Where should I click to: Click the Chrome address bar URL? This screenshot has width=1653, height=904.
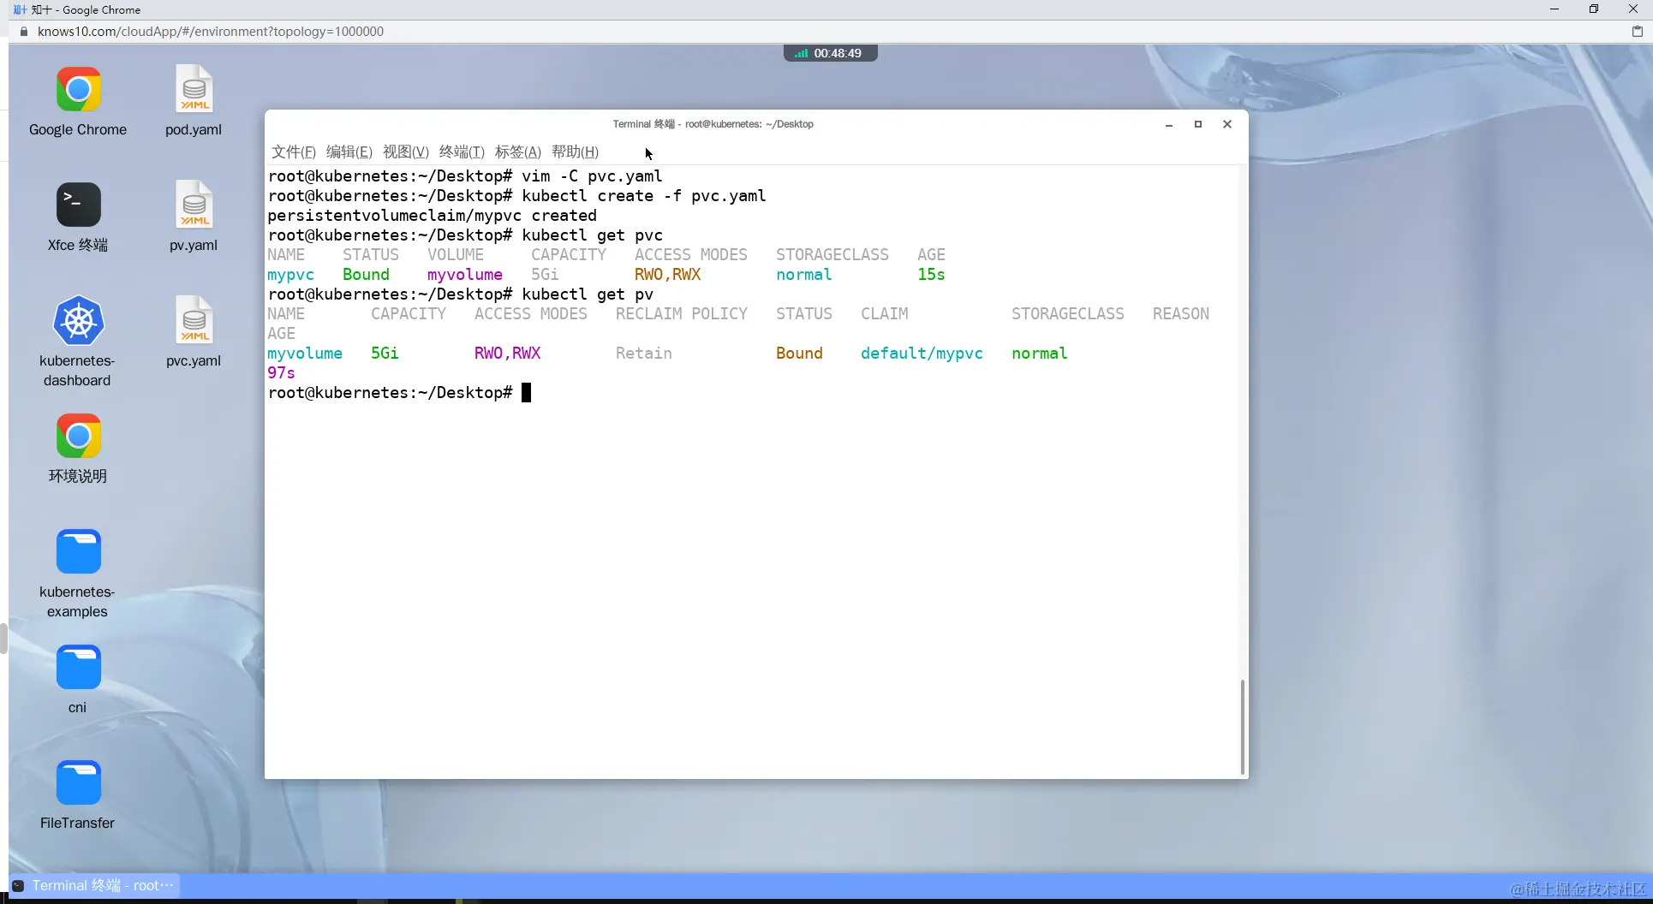(211, 32)
